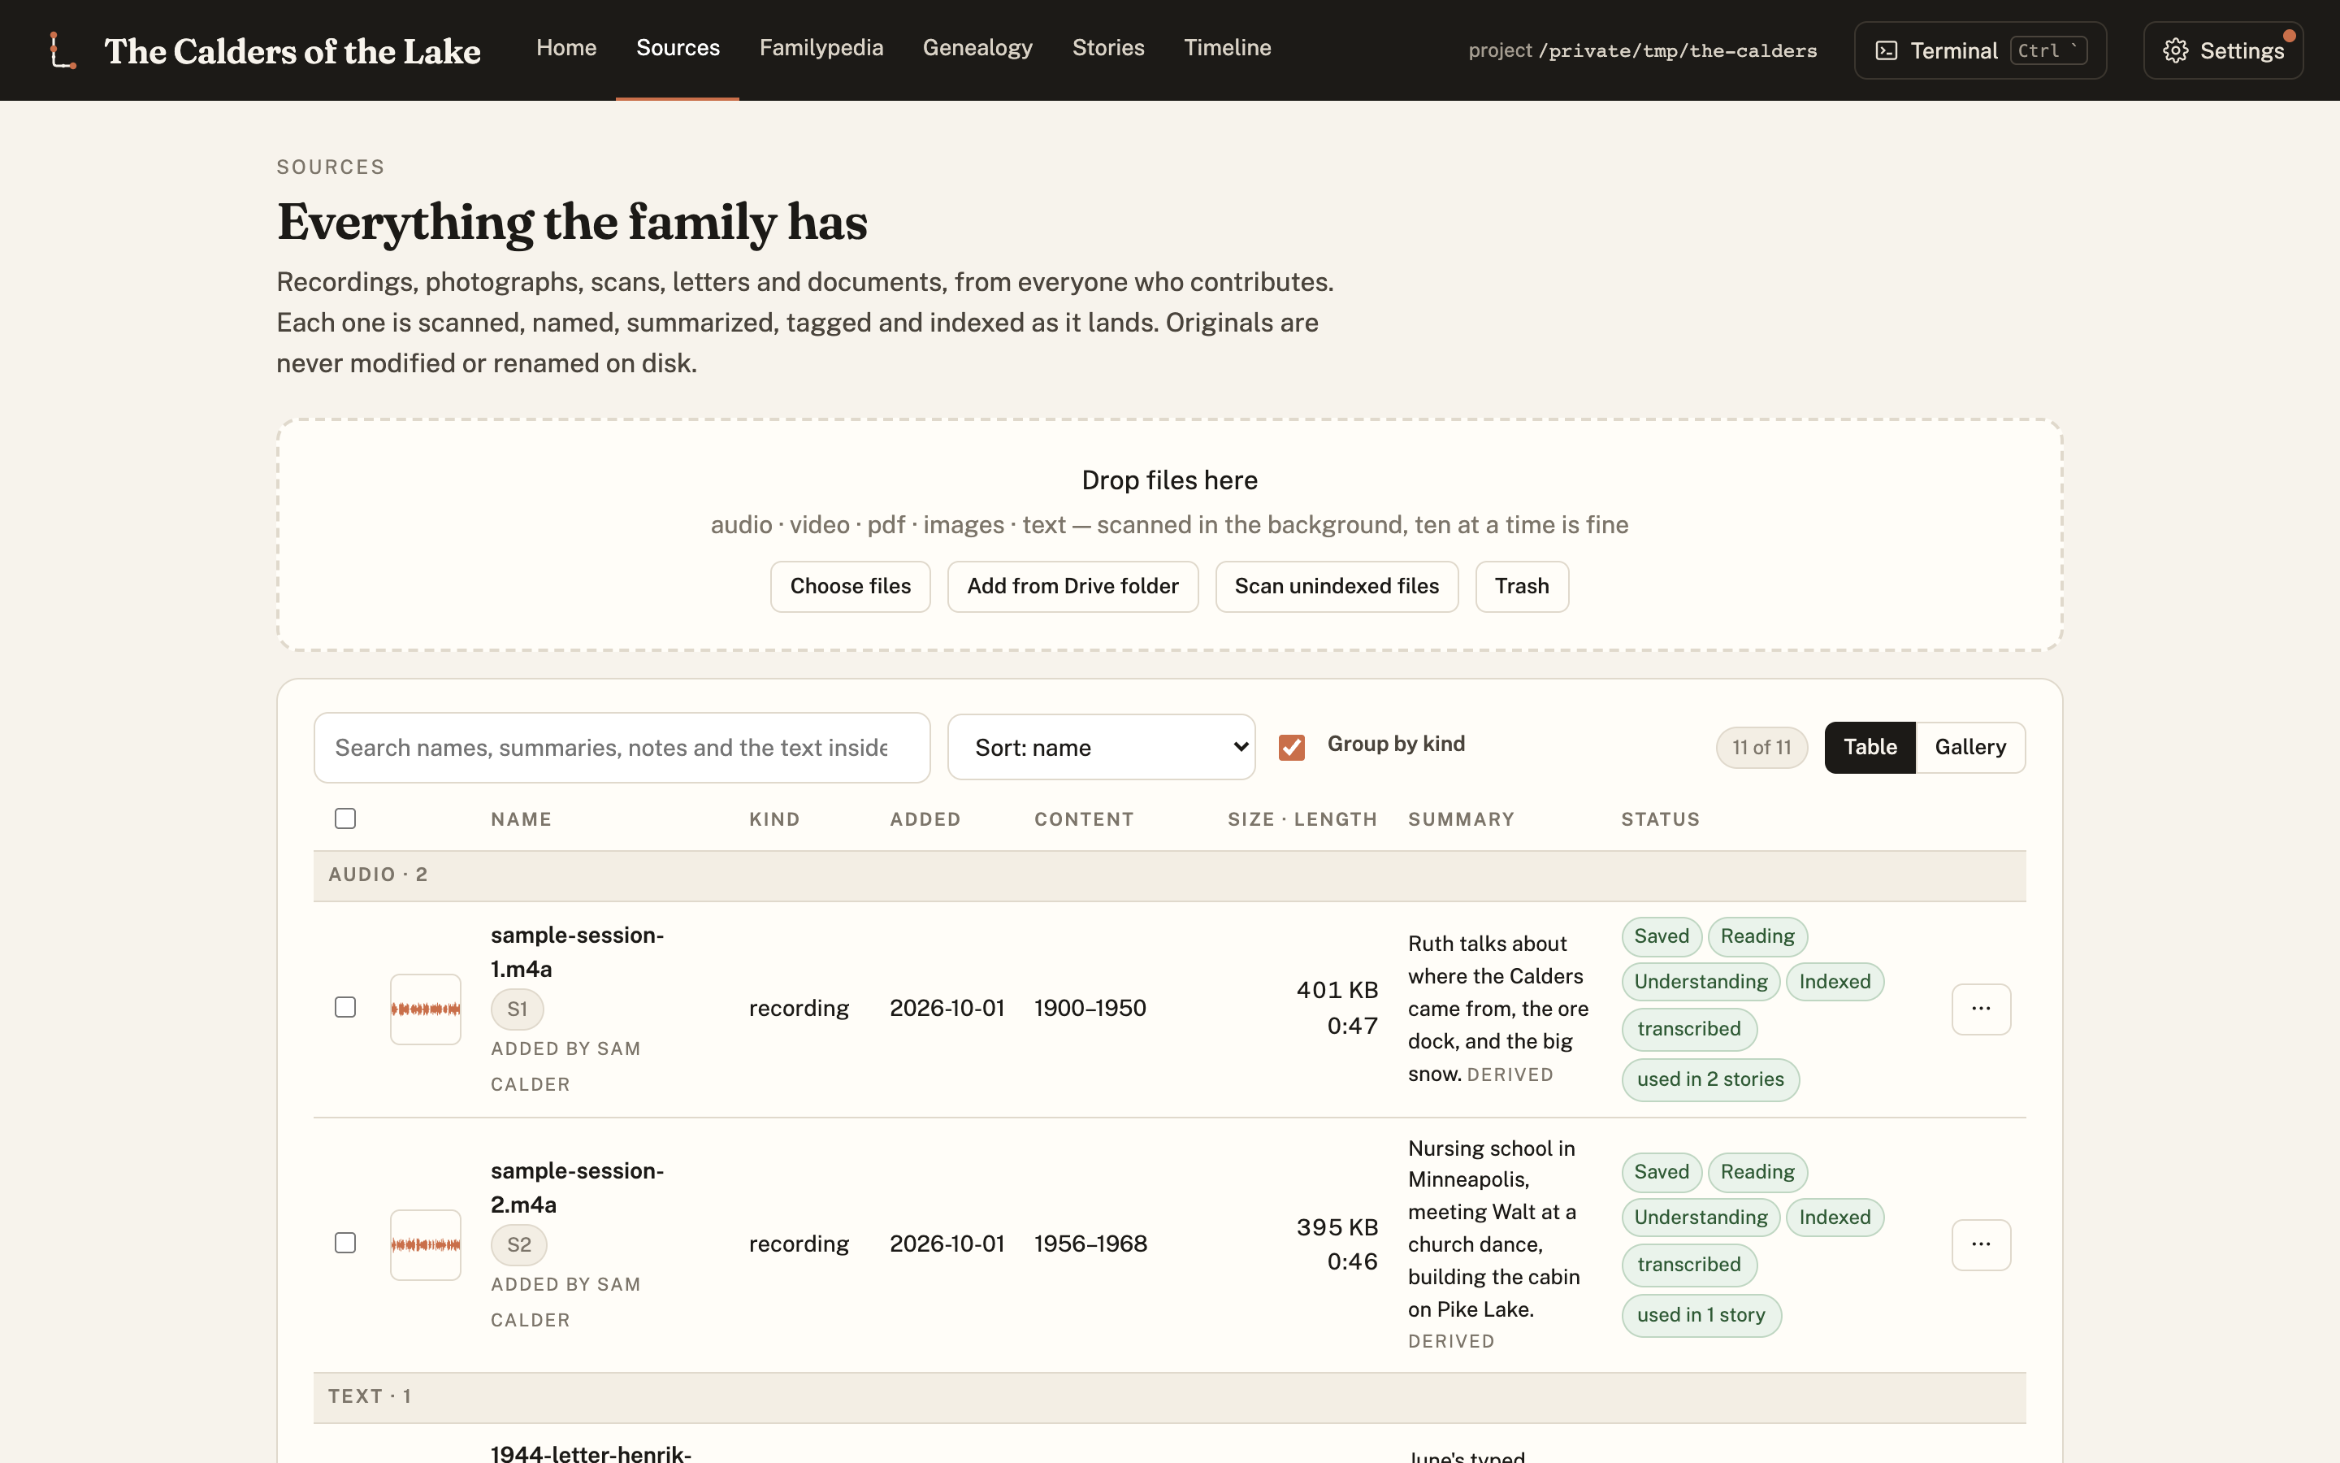This screenshot has width=2340, height=1463.
Task: Click the waveform thumbnail of sample-session-2.m4a
Action: pos(426,1244)
